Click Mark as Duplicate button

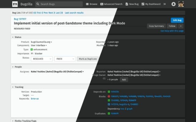coord(88,59)
